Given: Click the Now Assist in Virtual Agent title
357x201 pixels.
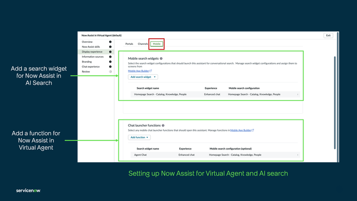Looking at the screenshot, I should pos(101,36).
